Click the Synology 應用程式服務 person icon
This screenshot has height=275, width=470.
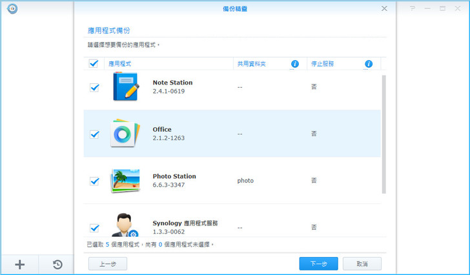(124, 225)
